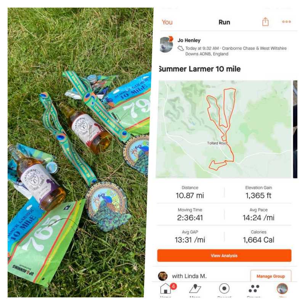Tap the Distance 10.87 mi stat

tap(190, 193)
